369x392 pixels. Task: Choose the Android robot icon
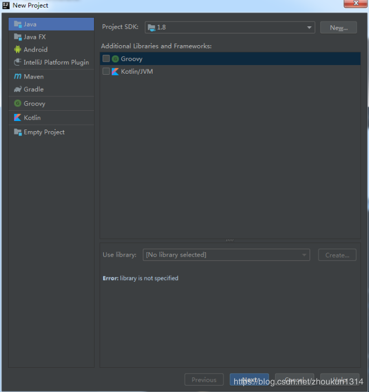pos(18,49)
